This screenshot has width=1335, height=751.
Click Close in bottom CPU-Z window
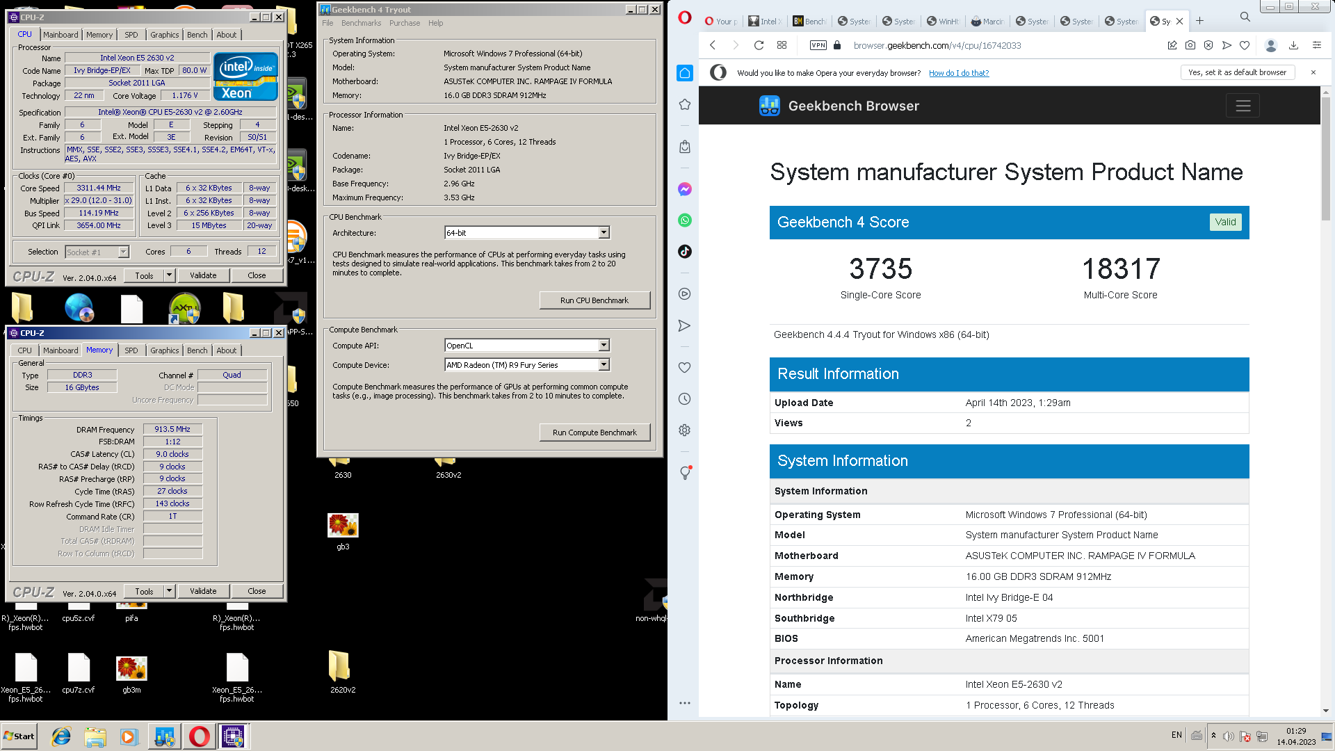(x=257, y=591)
